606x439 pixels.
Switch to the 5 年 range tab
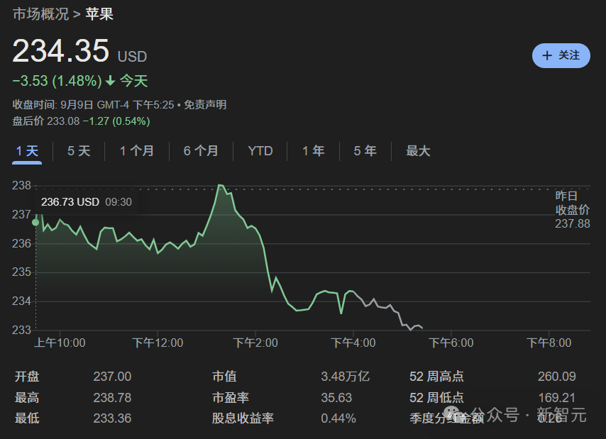click(x=365, y=151)
